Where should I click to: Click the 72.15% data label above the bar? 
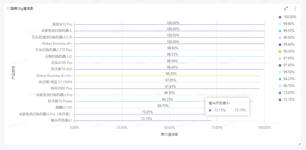[x=146, y=118]
